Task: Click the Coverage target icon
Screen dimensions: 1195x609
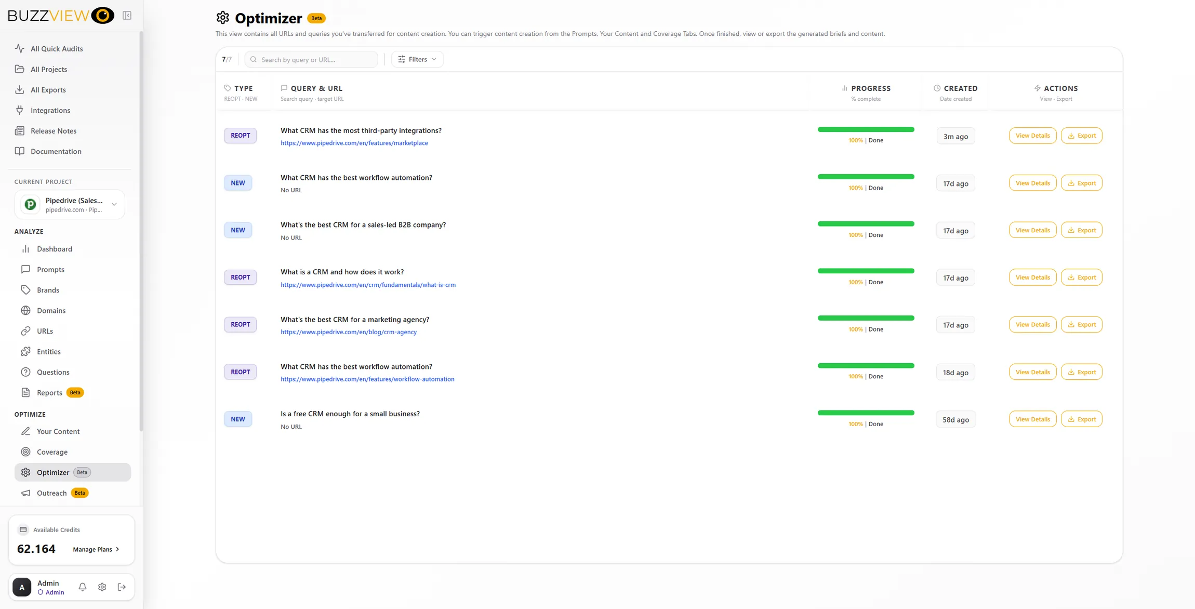Action: pyautogui.click(x=25, y=452)
